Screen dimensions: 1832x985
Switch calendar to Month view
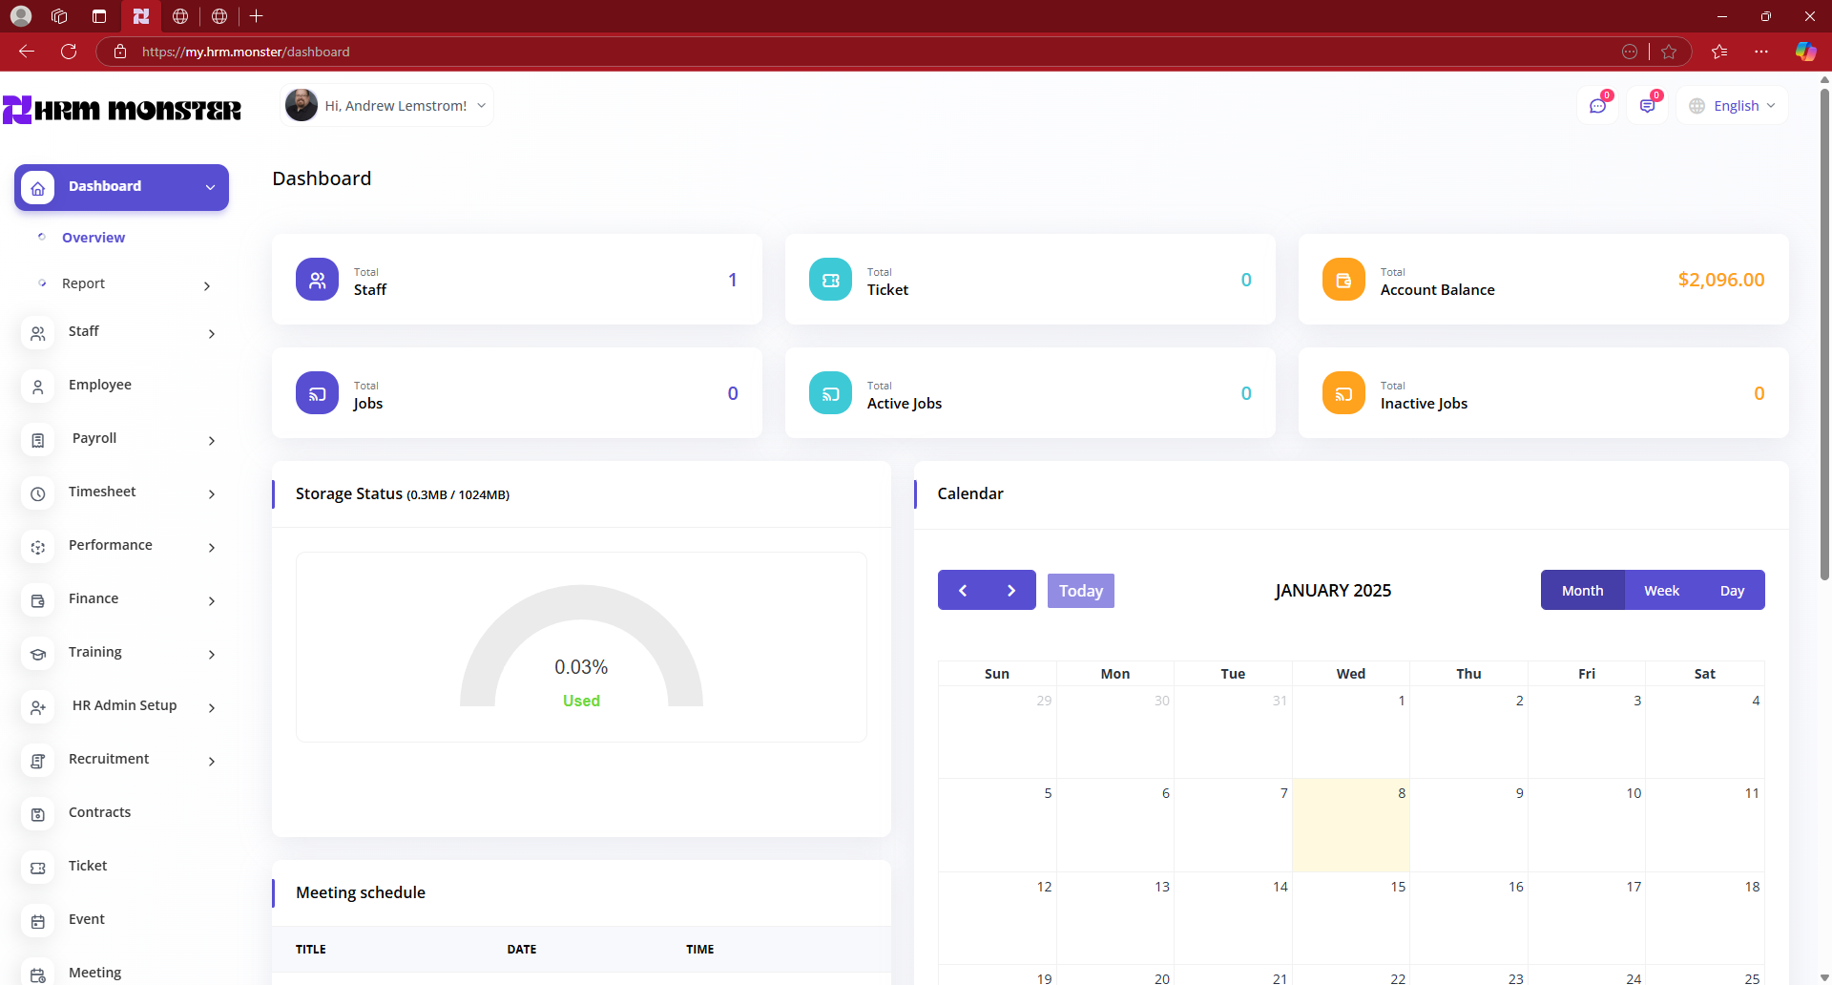click(1582, 590)
